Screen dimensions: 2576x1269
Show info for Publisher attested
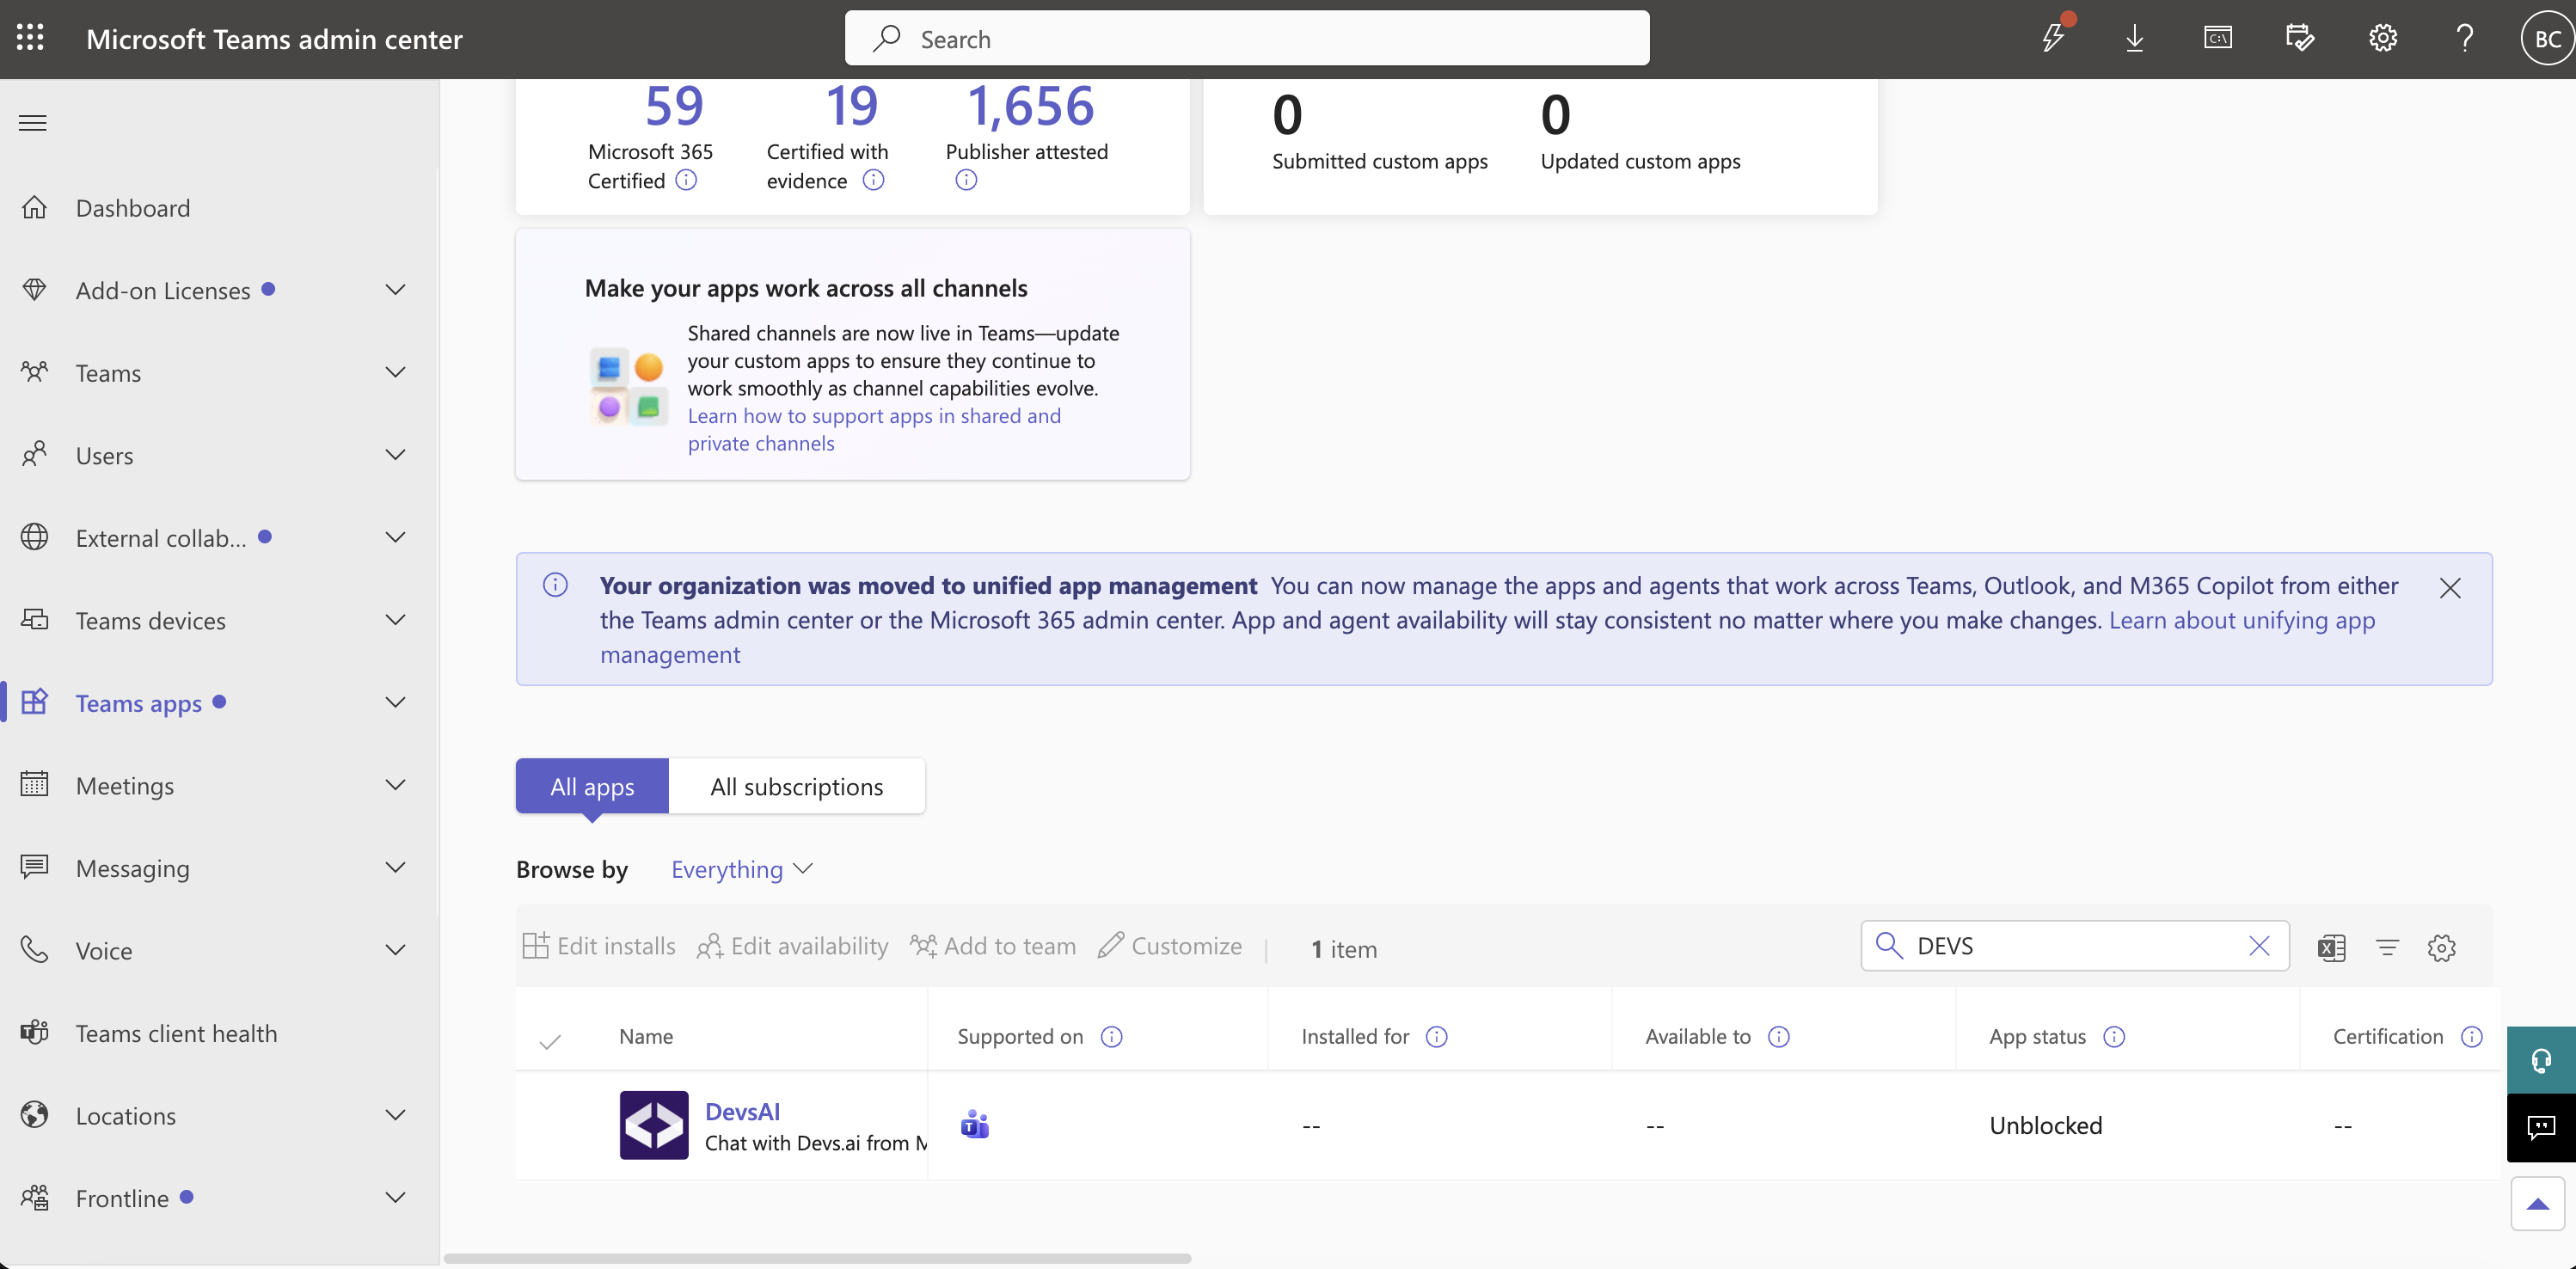pyautogui.click(x=966, y=180)
